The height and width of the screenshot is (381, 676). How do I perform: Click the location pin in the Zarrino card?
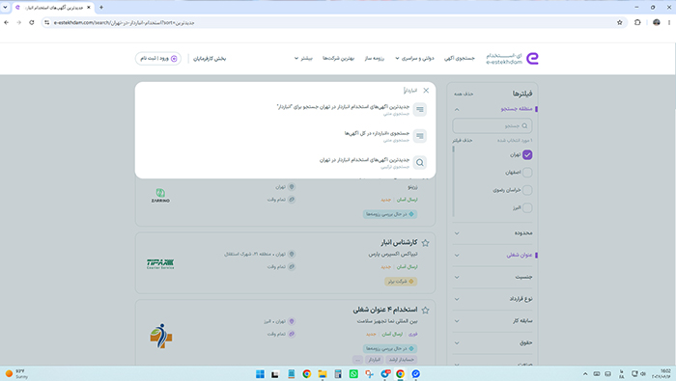292,187
